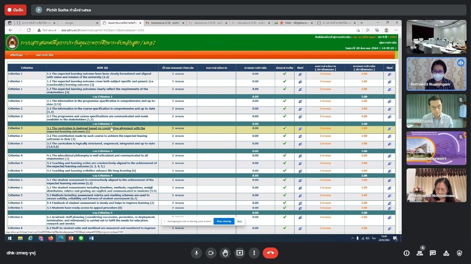Open the chat panel
Viewport: 471px width, 264px height.
pyautogui.click(x=433, y=253)
